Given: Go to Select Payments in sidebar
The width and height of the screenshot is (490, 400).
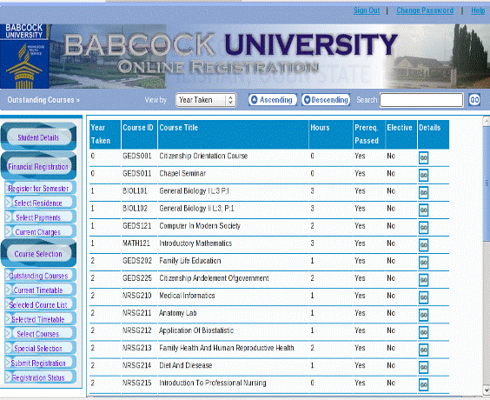Looking at the screenshot, I should pos(40,217).
